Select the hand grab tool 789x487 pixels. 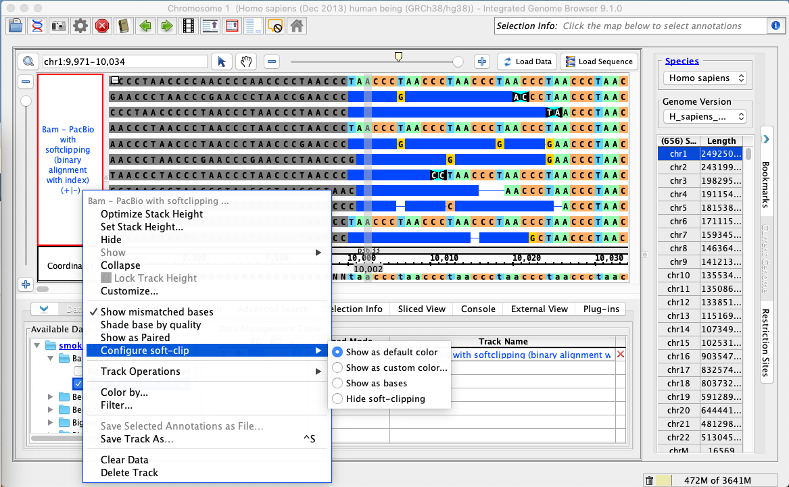tap(246, 61)
